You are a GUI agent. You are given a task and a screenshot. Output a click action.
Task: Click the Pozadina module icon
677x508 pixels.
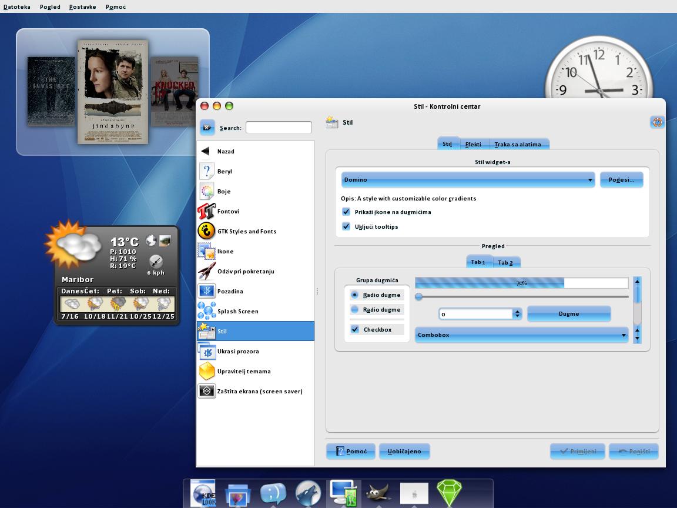pyautogui.click(x=206, y=290)
